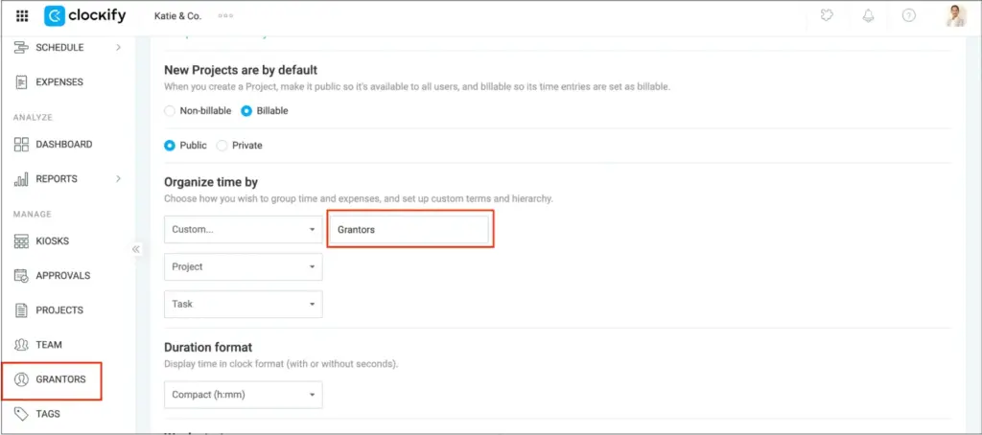
Task: Open Dashboard from the sidebar
Action: pyautogui.click(x=63, y=145)
